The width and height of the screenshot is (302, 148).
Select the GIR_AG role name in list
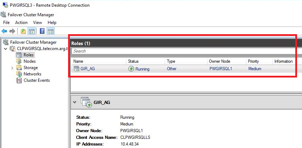point(87,69)
